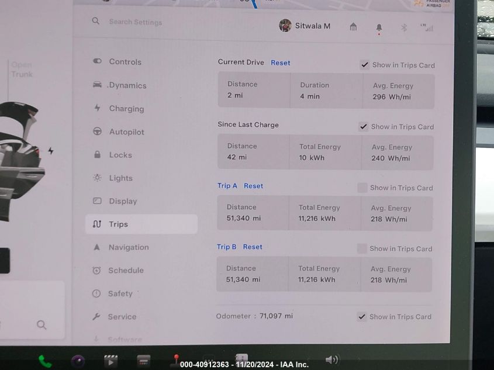Tap the Bluetooth icon
The width and height of the screenshot is (494, 370).
pos(403,27)
